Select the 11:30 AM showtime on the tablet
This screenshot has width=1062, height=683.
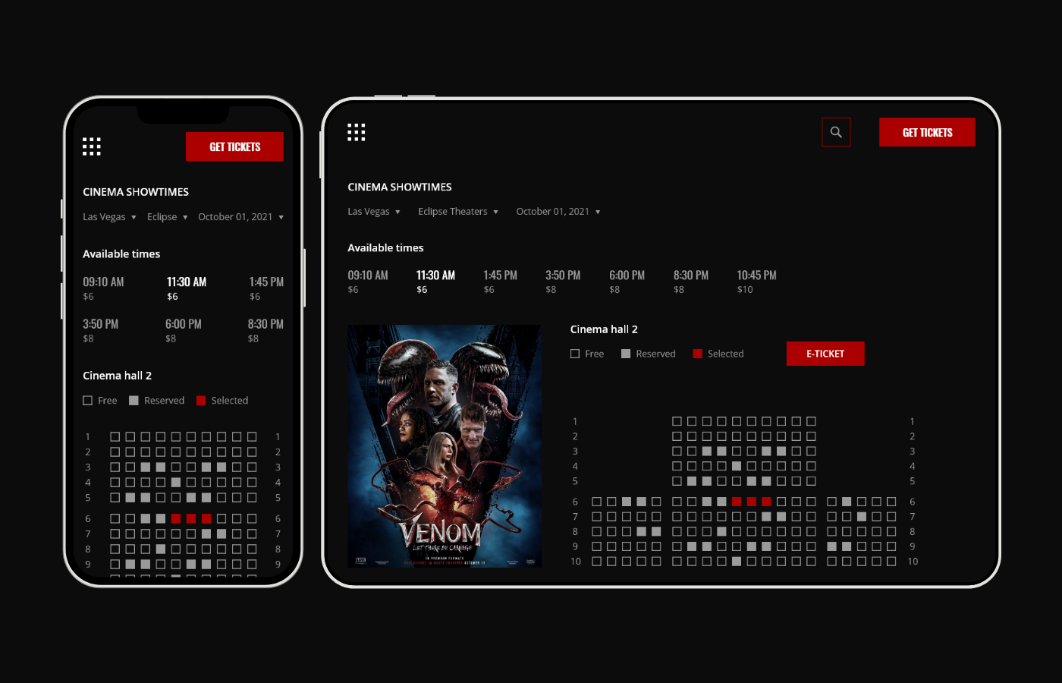click(x=435, y=282)
